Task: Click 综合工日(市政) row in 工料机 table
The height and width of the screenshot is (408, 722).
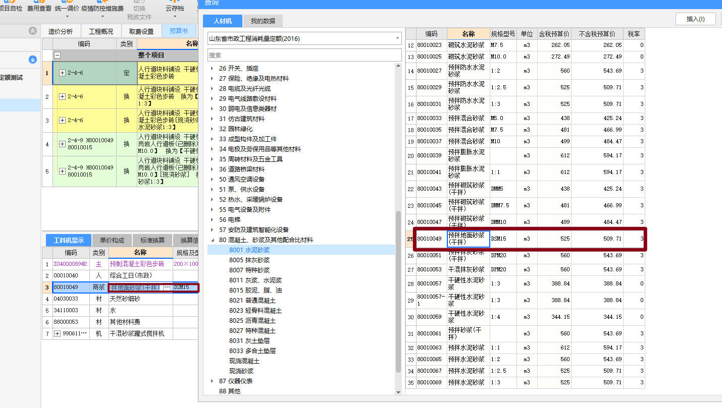Action: pos(120,275)
